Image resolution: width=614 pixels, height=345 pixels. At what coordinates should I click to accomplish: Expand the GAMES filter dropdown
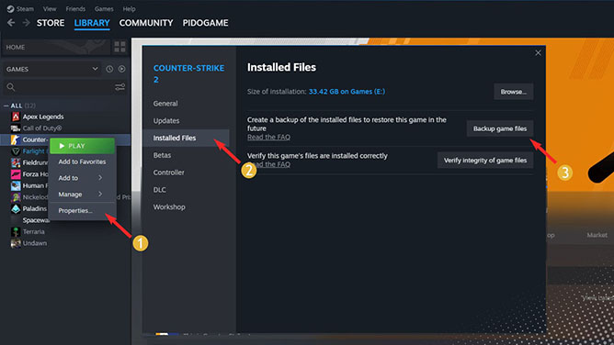tap(52, 69)
